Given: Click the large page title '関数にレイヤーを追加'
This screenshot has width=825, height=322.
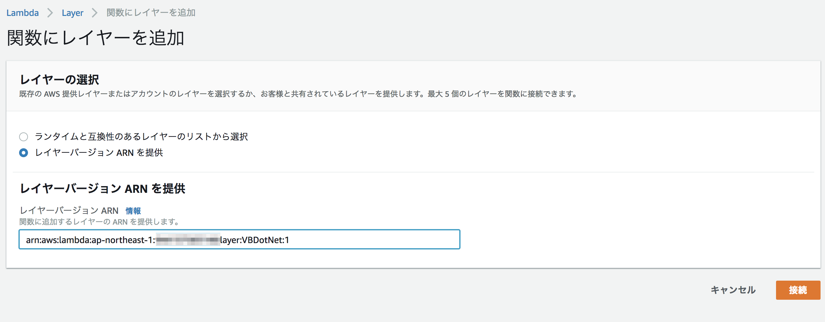Looking at the screenshot, I should [x=95, y=38].
